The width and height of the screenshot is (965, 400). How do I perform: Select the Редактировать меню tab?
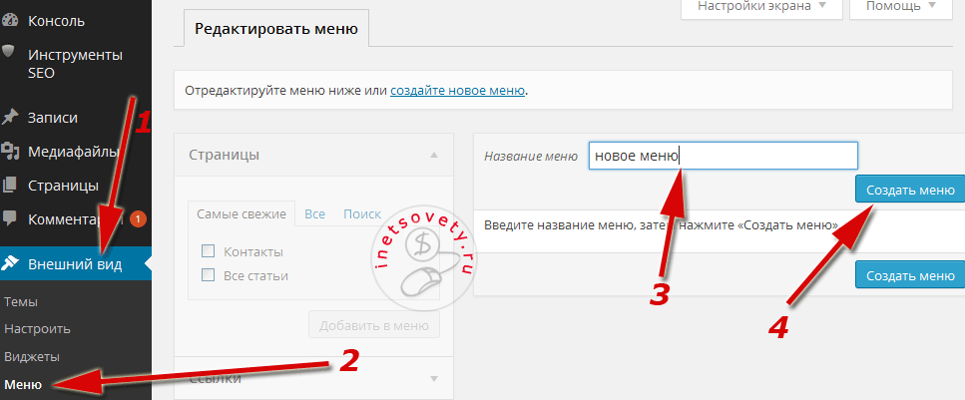click(x=275, y=29)
